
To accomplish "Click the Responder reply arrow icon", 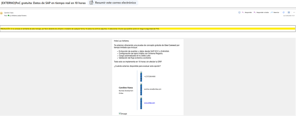I will tap(243, 12).
